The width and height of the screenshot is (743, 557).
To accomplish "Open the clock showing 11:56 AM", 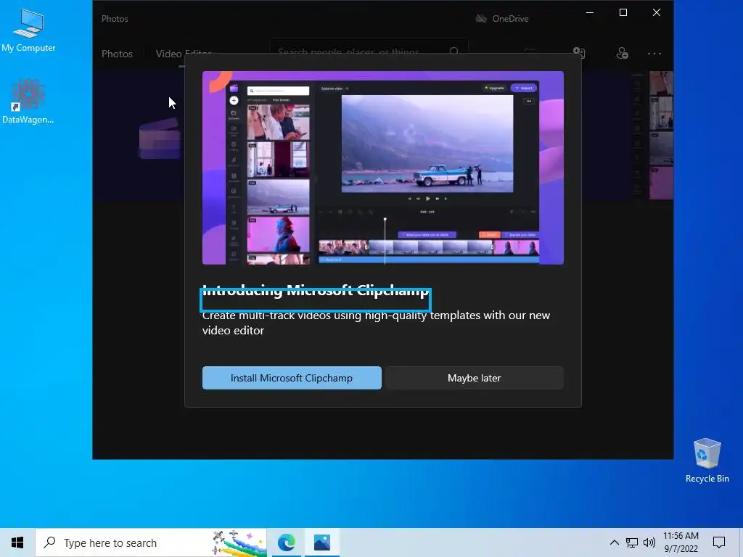I will pos(681,542).
